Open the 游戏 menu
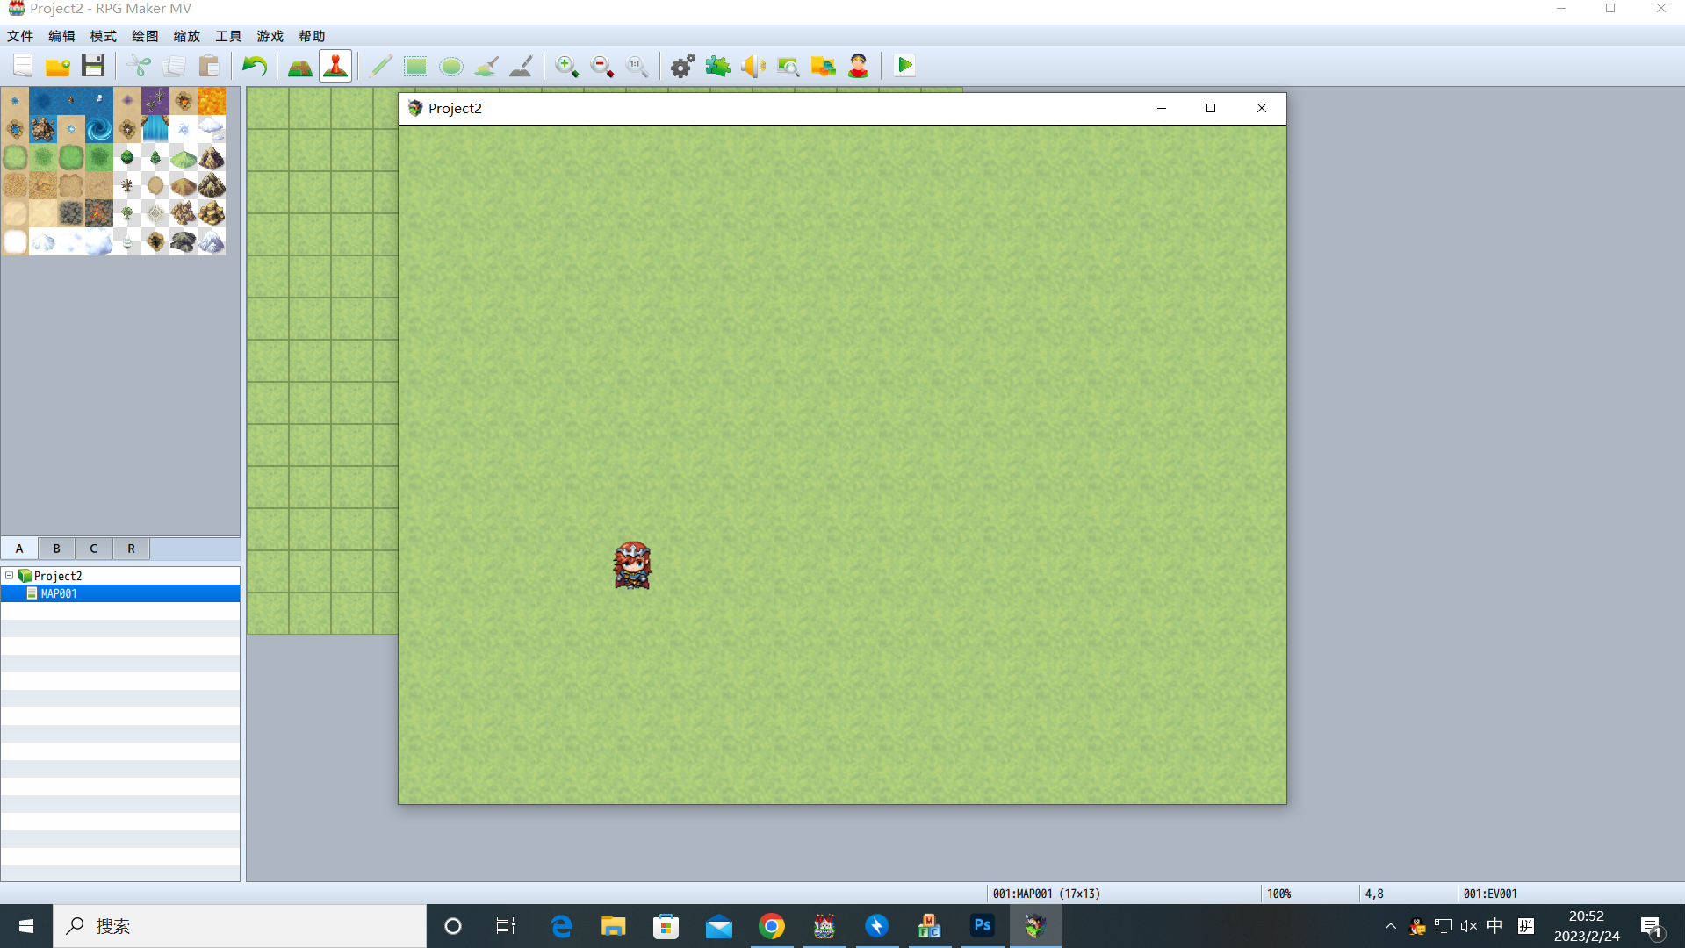Image resolution: width=1685 pixels, height=948 pixels. coord(270,36)
